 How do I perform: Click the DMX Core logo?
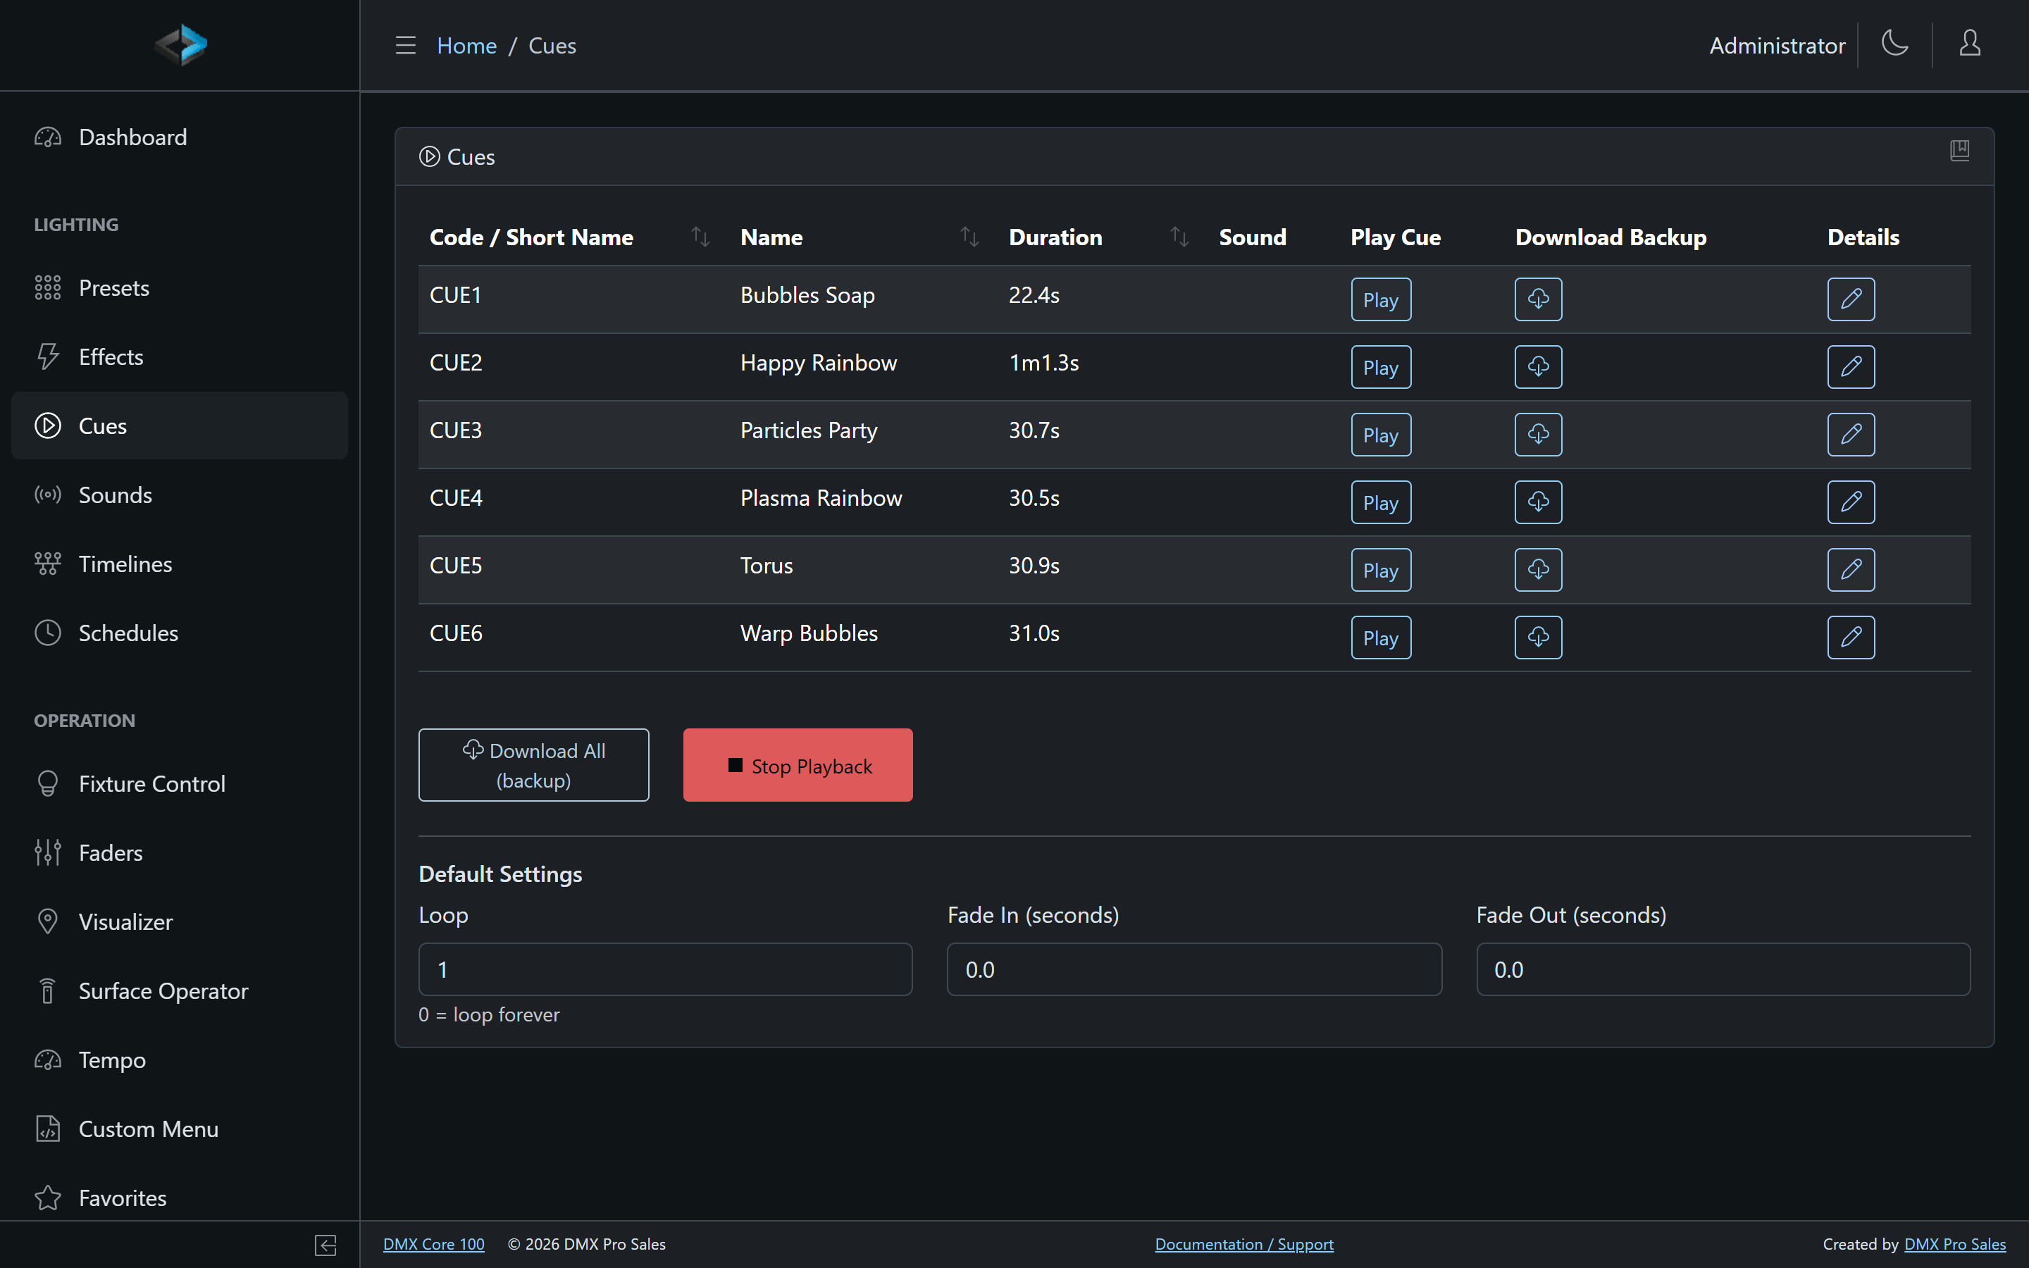coord(180,45)
